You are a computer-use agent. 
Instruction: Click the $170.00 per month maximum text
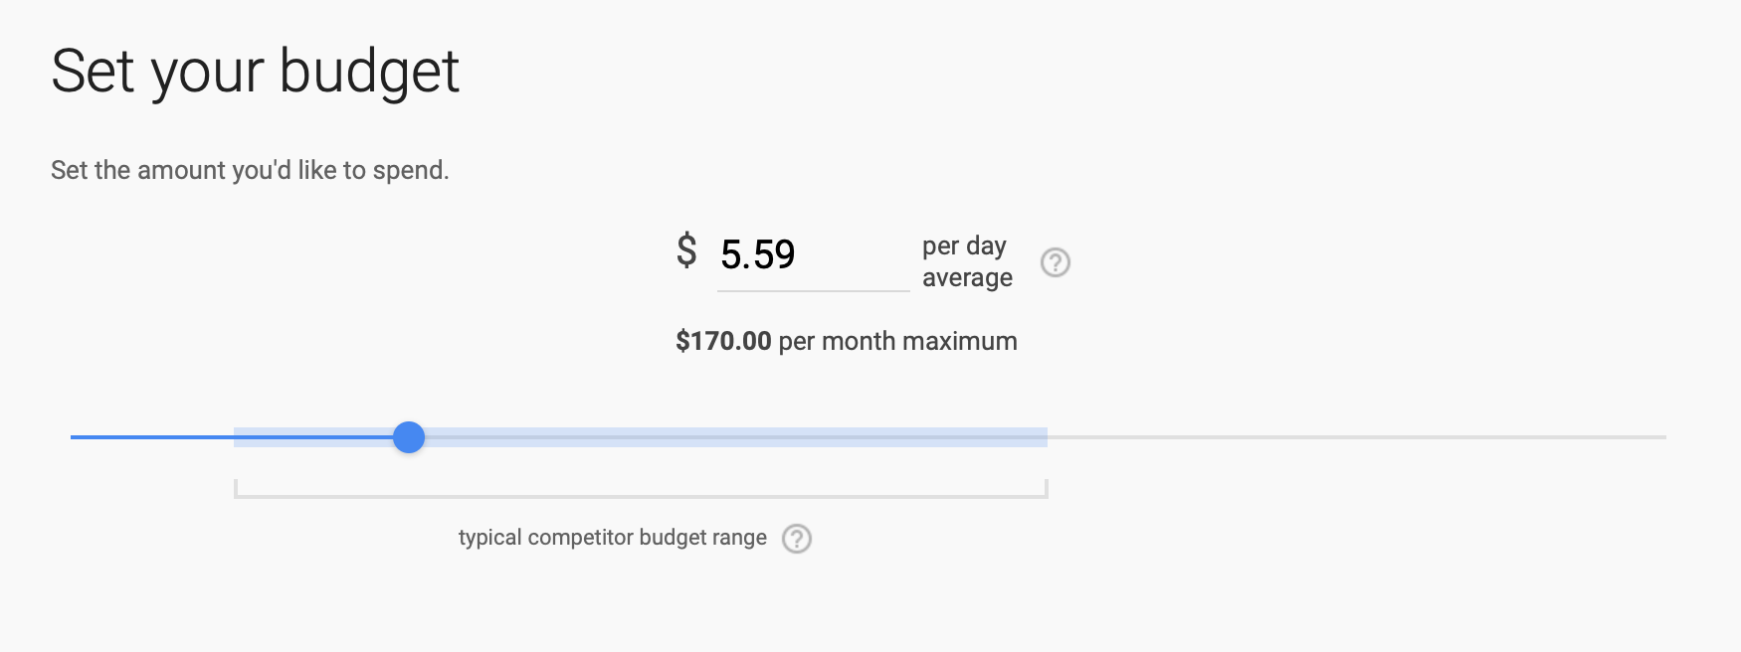click(895, 342)
